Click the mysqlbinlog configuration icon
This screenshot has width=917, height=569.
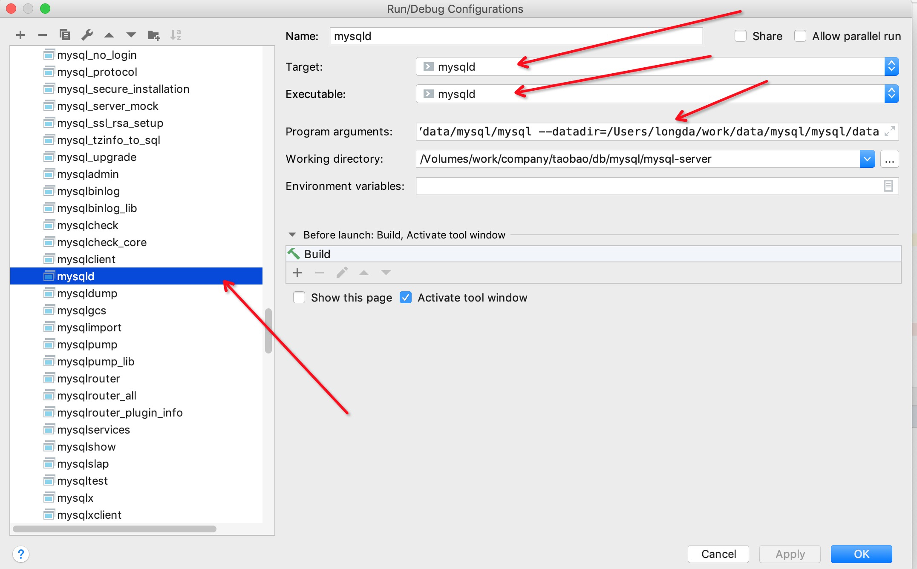[x=49, y=191]
